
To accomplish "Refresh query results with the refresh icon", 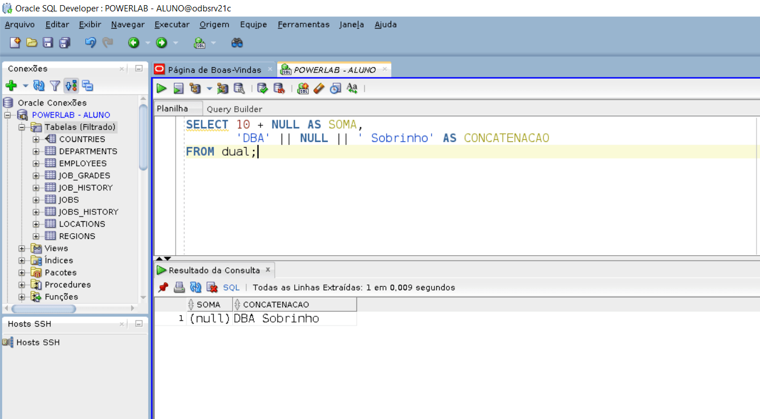I will point(196,287).
